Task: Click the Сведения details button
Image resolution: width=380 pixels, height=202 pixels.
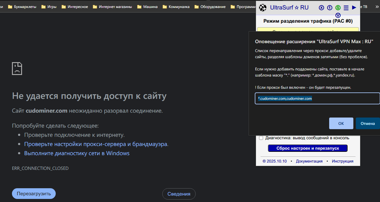Action: 179,194
